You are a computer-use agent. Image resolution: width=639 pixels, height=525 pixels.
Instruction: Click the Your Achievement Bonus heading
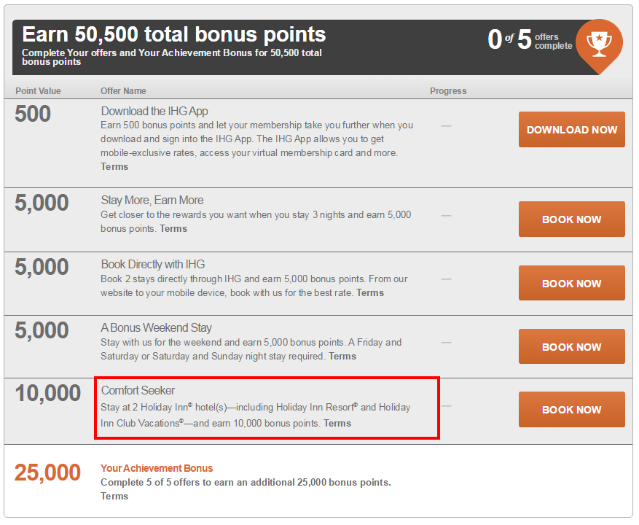click(x=157, y=468)
